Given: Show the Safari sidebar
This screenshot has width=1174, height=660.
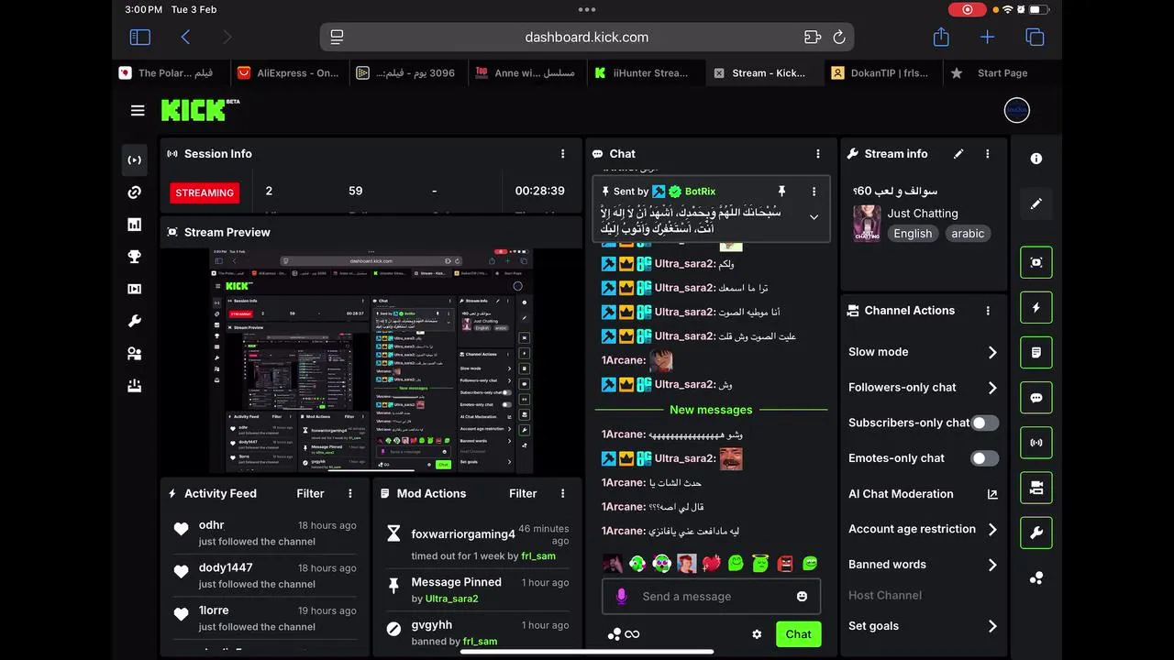Looking at the screenshot, I should [x=139, y=38].
